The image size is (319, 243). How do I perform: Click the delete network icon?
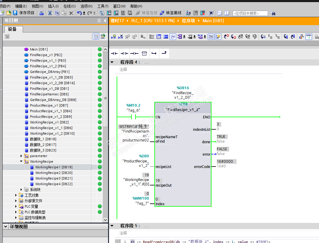[x=120, y=37]
